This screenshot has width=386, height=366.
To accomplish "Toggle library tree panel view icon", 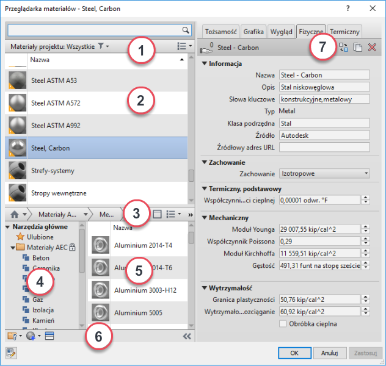I will pos(157,214).
